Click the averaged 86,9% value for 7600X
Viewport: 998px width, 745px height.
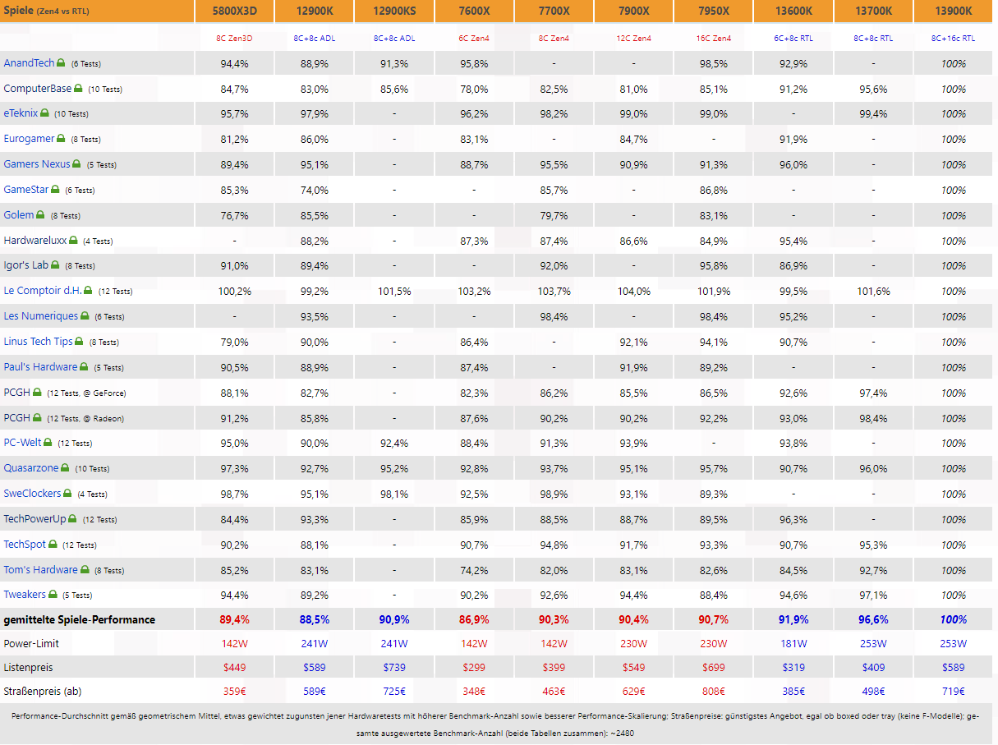pyautogui.click(x=474, y=619)
